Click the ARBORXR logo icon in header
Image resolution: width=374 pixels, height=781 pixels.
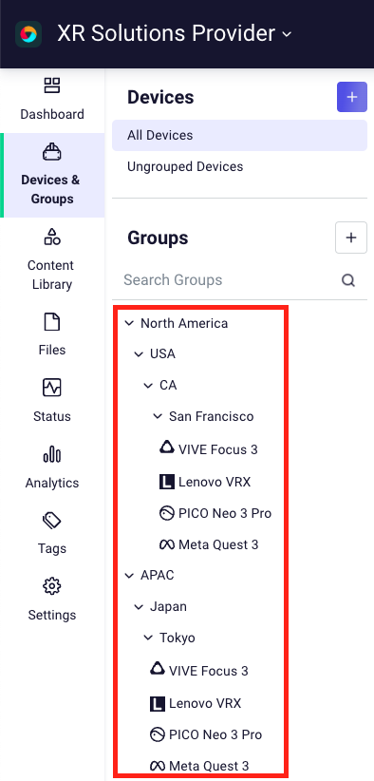(28, 34)
